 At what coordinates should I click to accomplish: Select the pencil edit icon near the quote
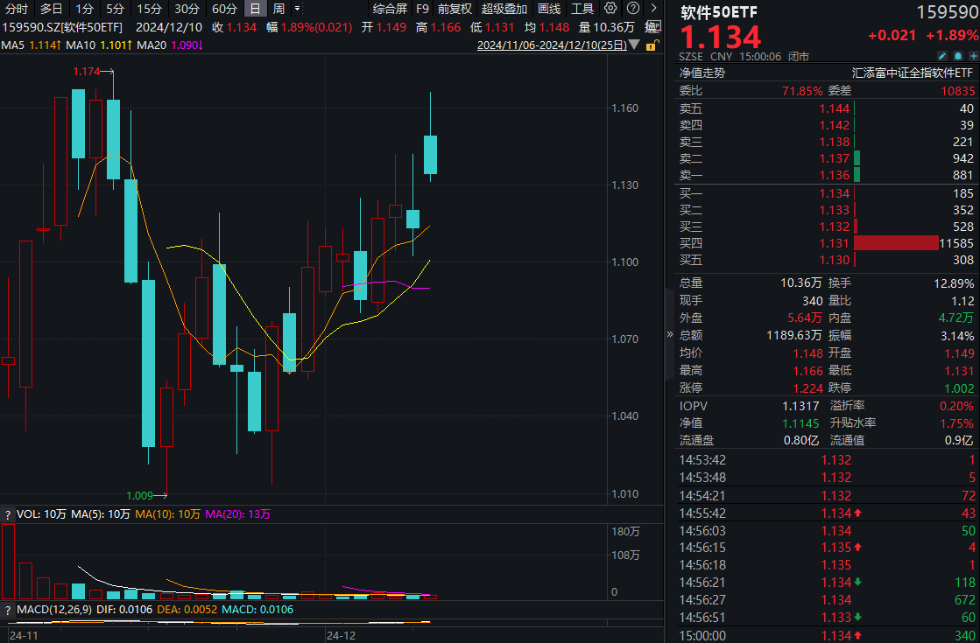(x=942, y=55)
